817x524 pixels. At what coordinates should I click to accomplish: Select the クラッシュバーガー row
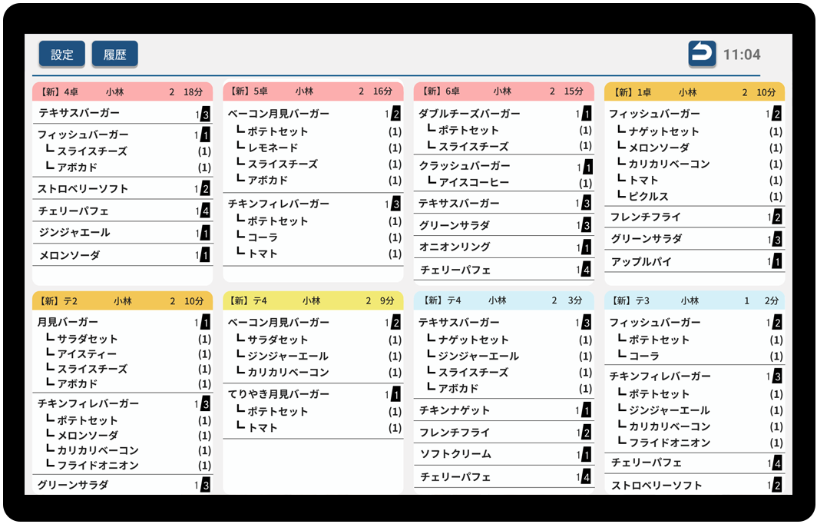pyautogui.click(x=504, y=166)
